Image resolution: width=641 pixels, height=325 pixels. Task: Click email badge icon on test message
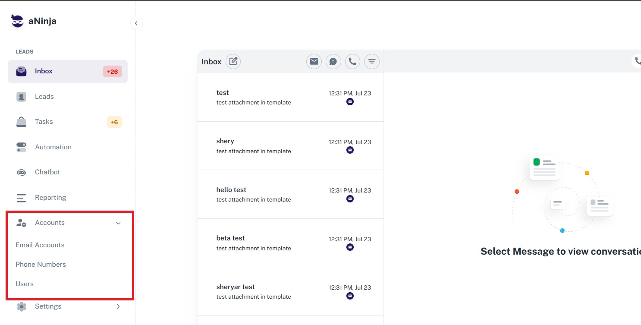[350, 102]
